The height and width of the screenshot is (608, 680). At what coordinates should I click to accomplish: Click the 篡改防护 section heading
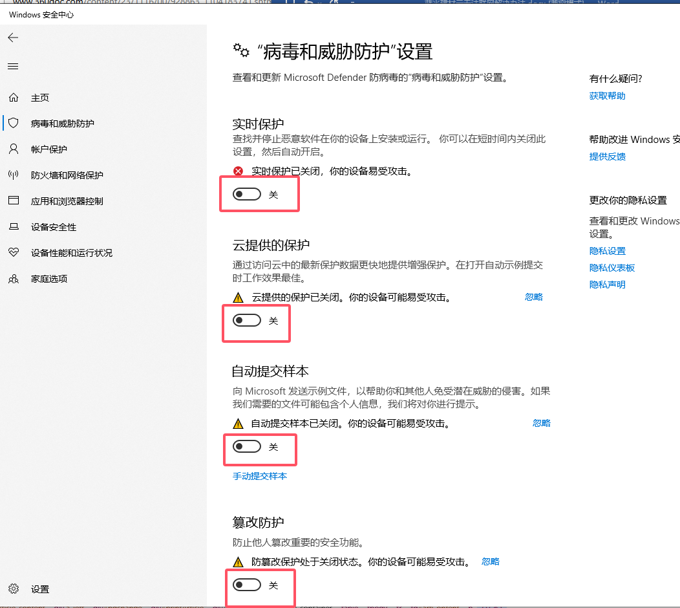point(258,522)
